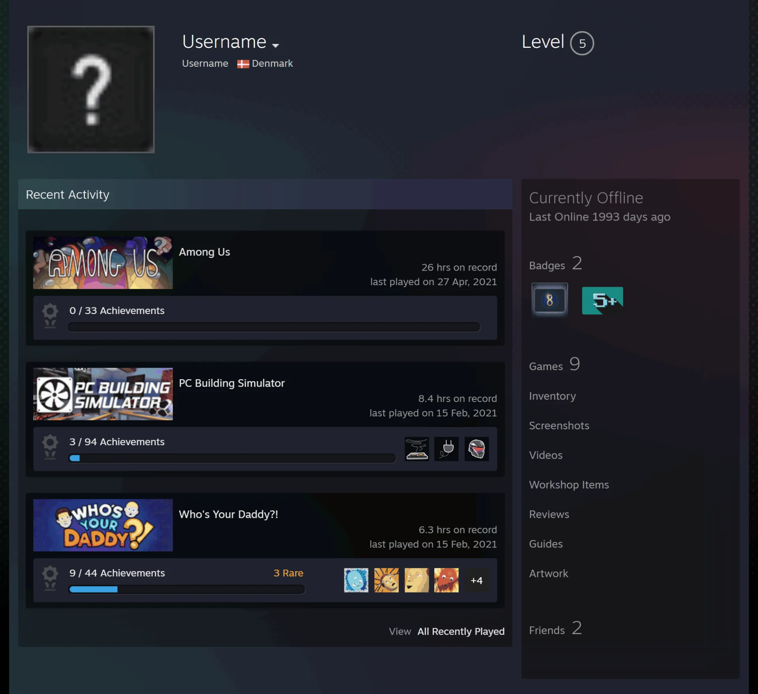Click the Years of Service 8 badge
This screenshot has width=758, height=694.
550,300
